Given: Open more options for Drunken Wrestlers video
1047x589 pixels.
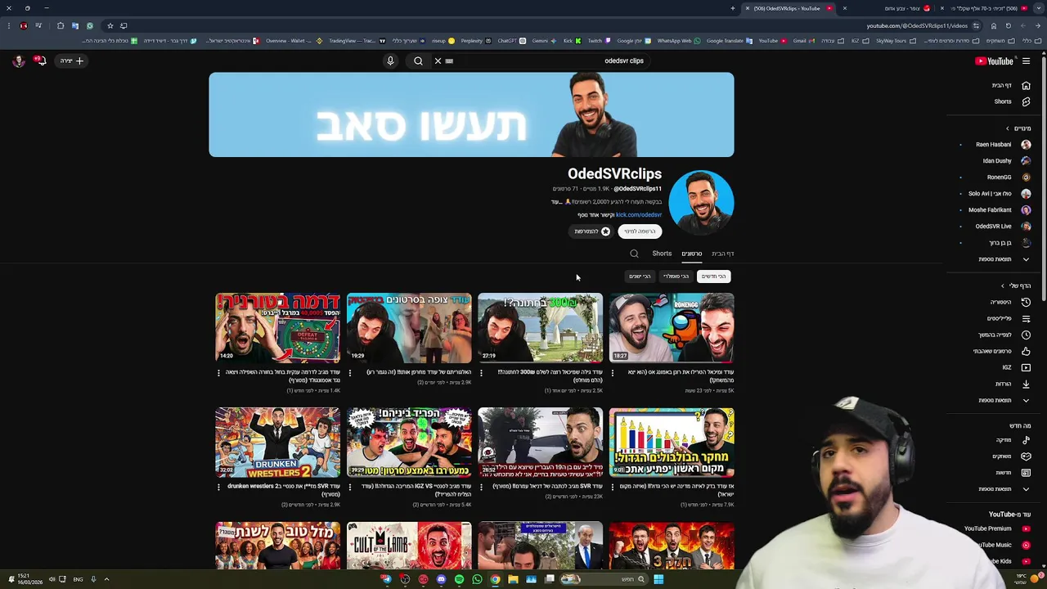Looking at the screenshot, I should tap(218, 487).
